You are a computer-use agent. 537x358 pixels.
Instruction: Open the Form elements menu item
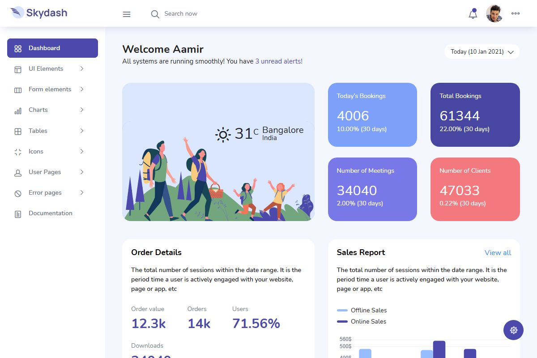52,89
